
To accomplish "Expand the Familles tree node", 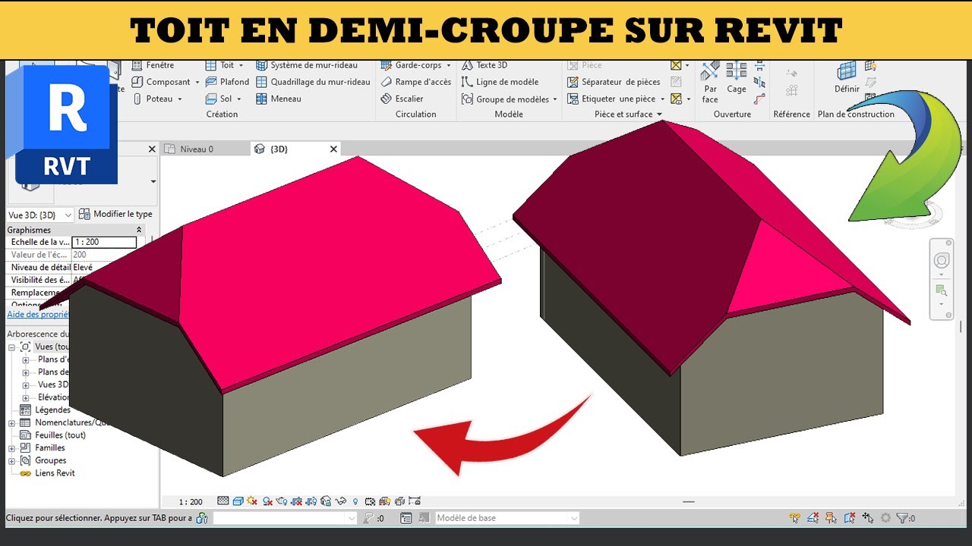I will (12, 448).
